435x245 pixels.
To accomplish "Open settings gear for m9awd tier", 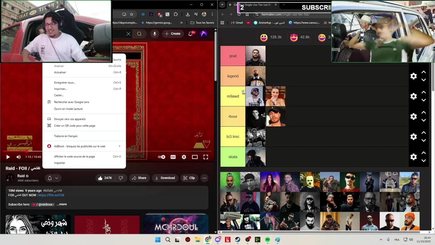I will click(414, 96).
